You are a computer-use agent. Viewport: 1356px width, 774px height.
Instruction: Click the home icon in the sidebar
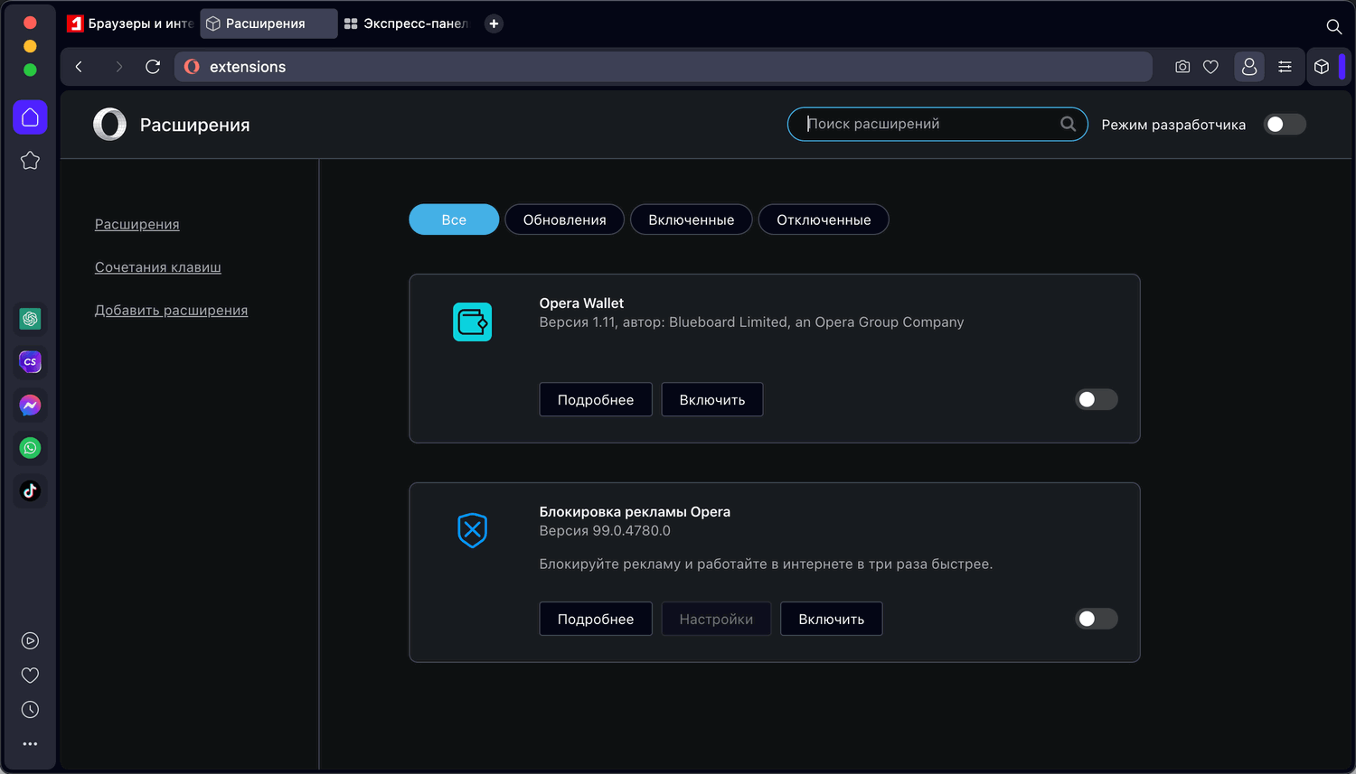[x=30, y=117]
